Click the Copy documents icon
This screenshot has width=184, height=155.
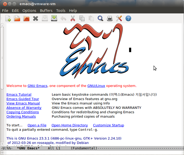tap(82, 18)
